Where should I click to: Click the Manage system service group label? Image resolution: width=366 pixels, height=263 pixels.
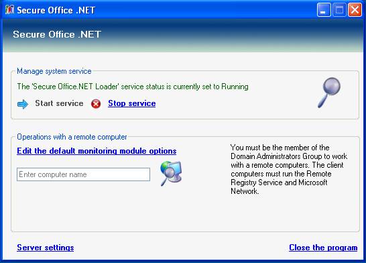[54, 71]
